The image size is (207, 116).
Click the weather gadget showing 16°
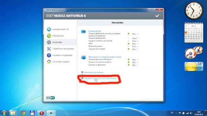point(194,66)
